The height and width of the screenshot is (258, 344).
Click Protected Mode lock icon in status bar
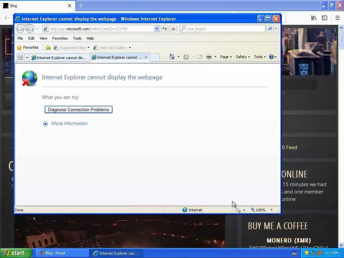pos(239,210)
